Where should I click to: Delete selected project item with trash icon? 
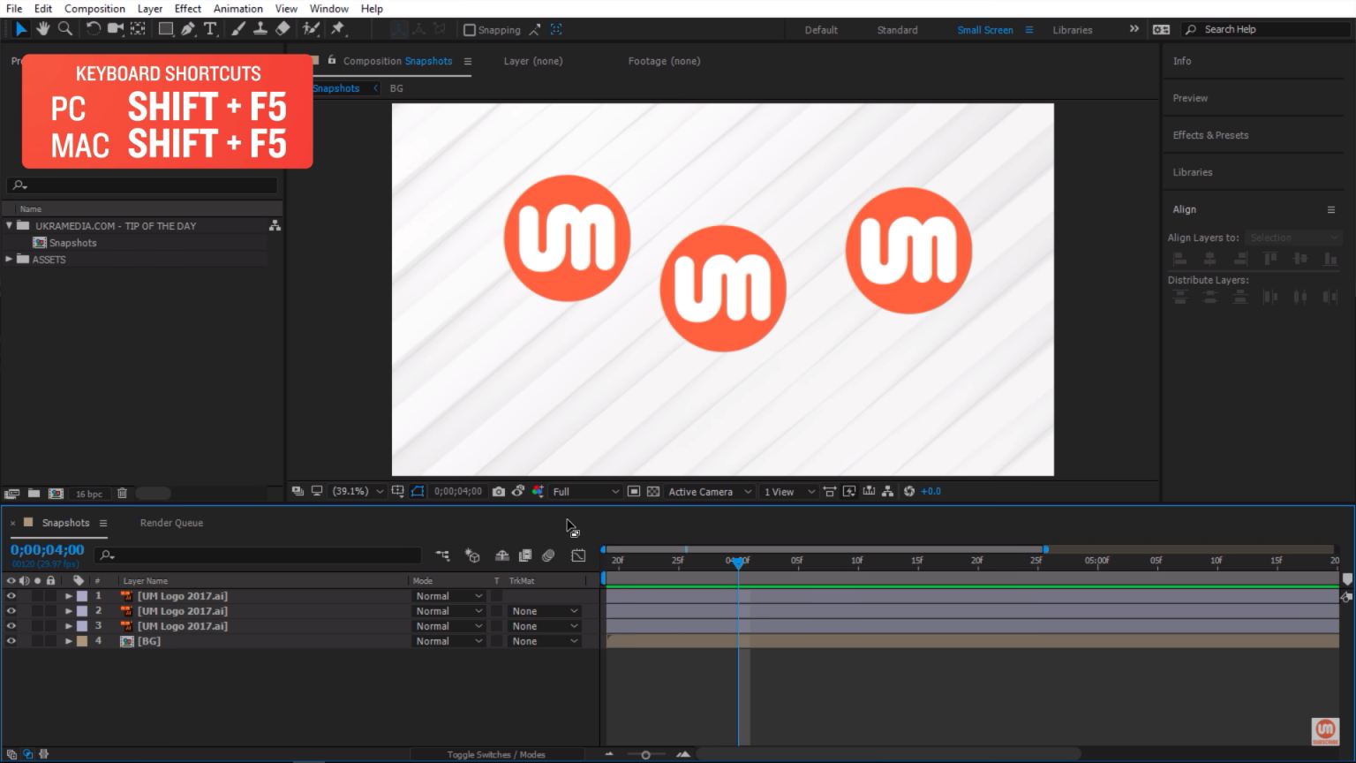coord(123,494)
